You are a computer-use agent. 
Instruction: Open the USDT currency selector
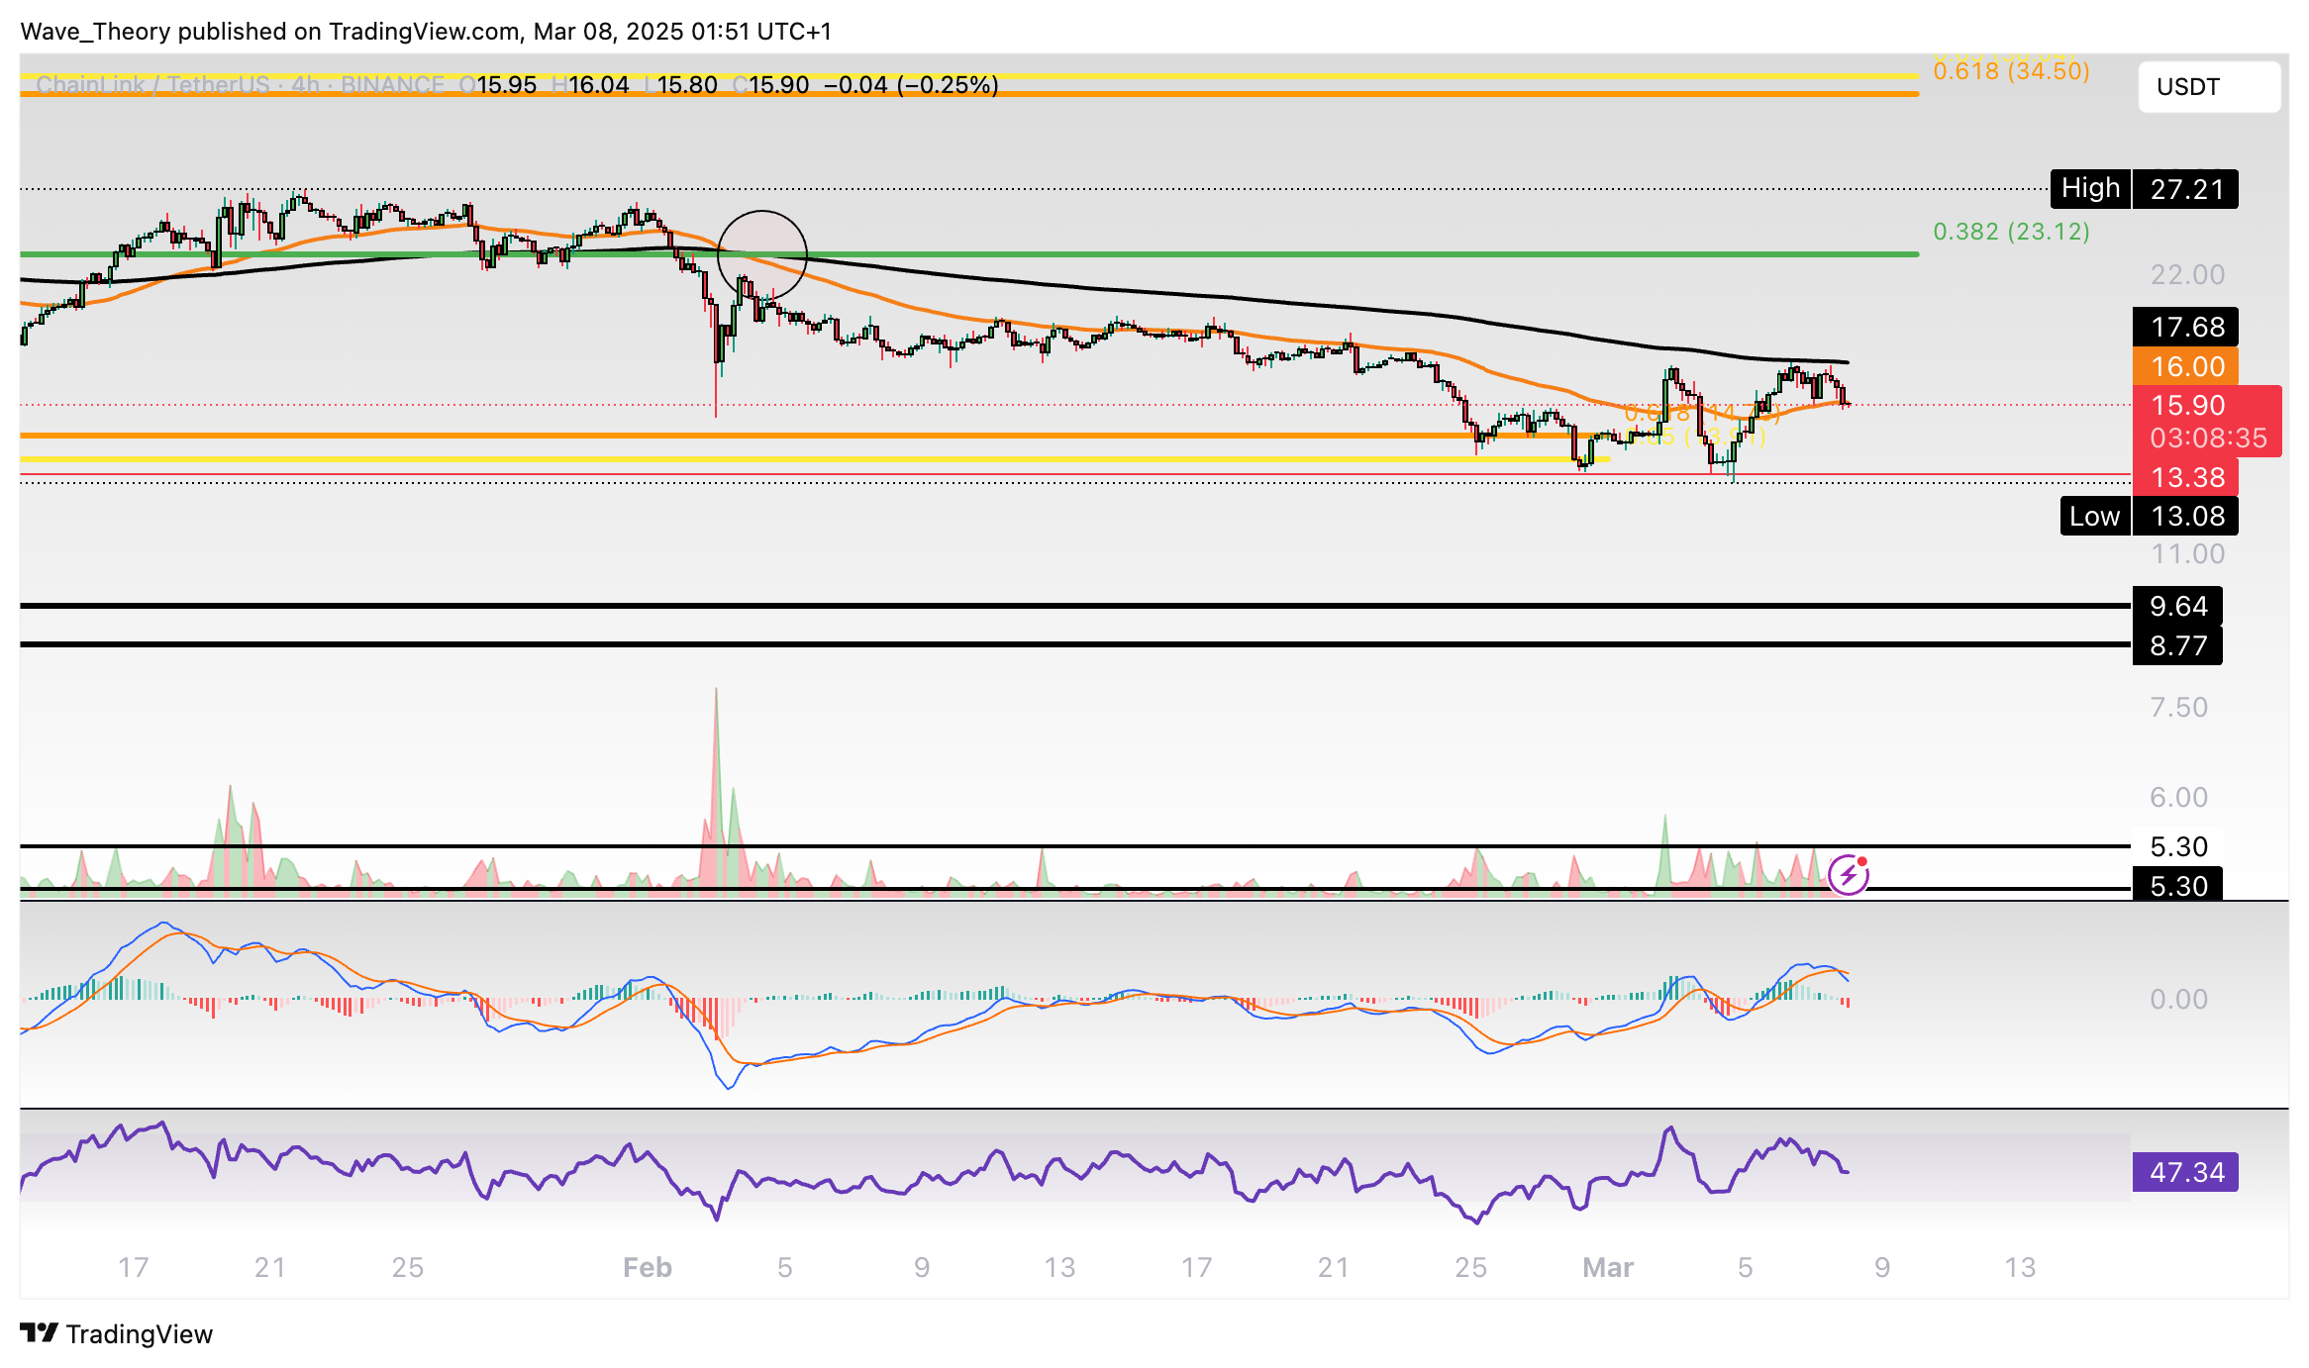click(x=2208, y=87)
